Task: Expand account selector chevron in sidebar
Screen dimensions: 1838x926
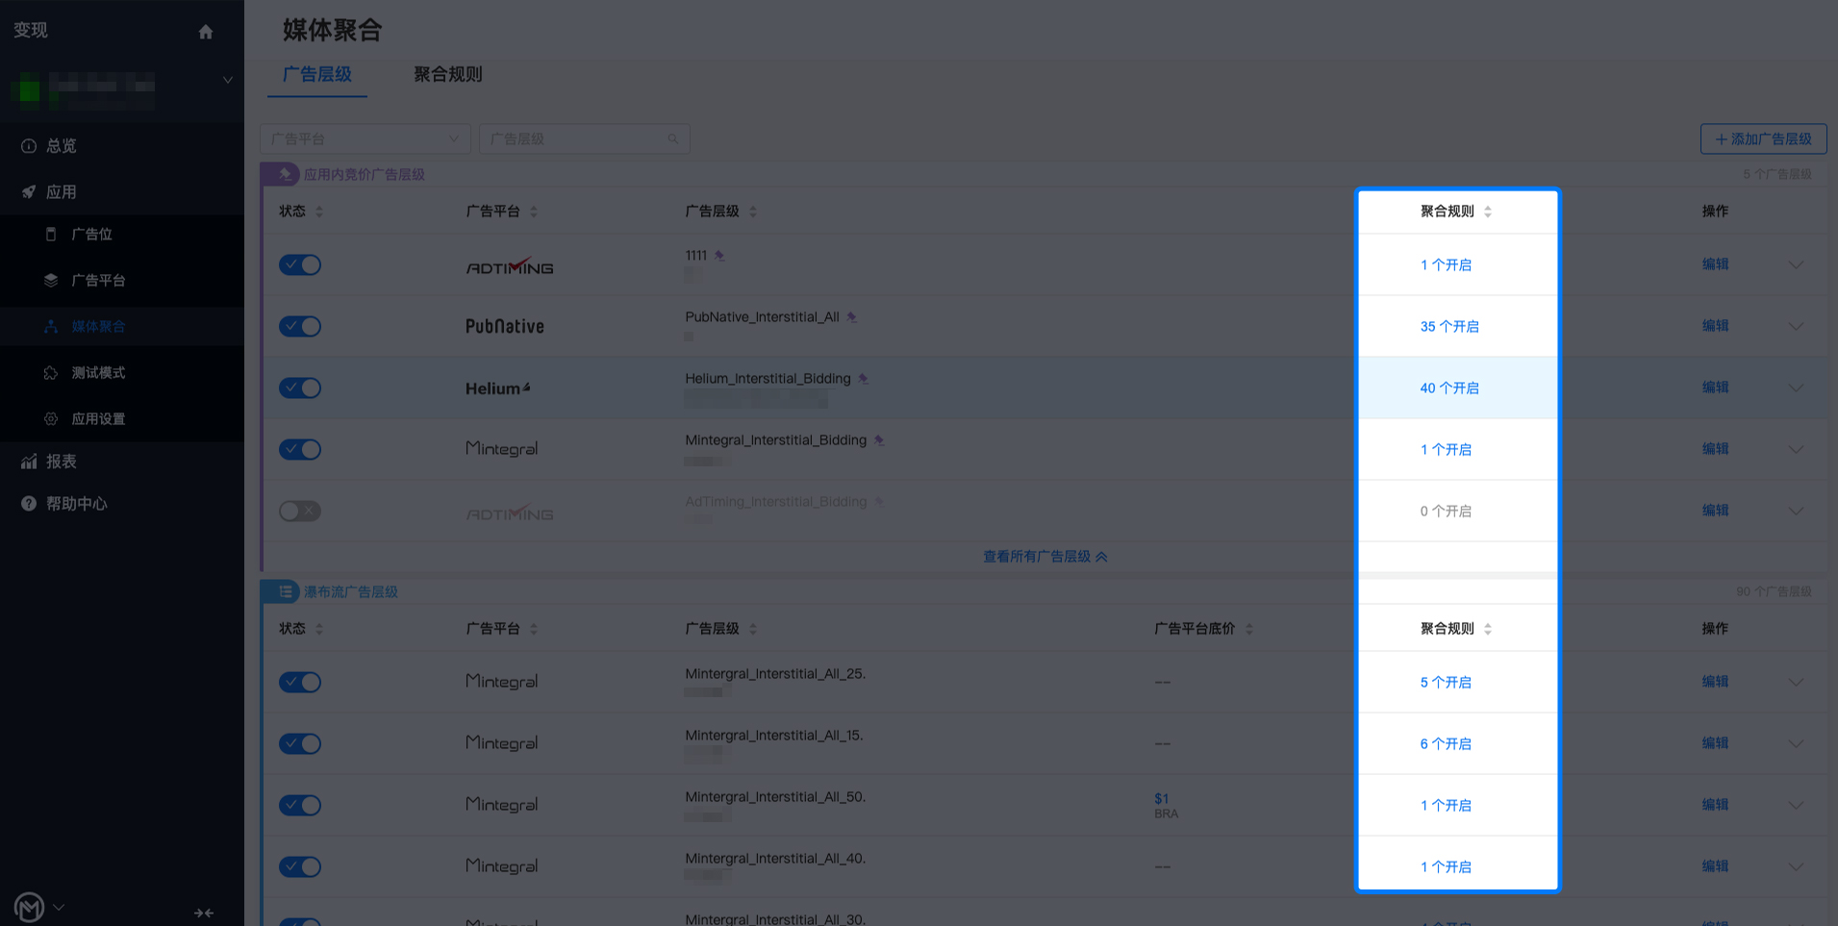Action: point(228,80)
